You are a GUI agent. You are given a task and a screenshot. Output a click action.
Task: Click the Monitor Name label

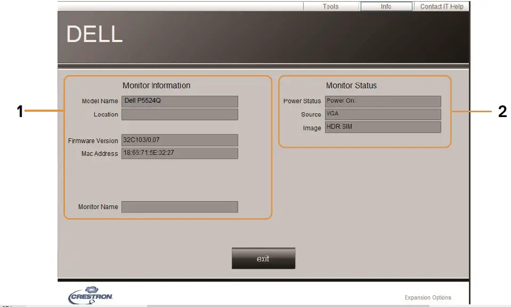[98, 207]
